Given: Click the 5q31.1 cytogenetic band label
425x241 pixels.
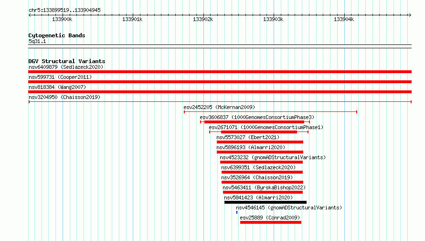Looking at the screenshot, I should pos(37,41).
